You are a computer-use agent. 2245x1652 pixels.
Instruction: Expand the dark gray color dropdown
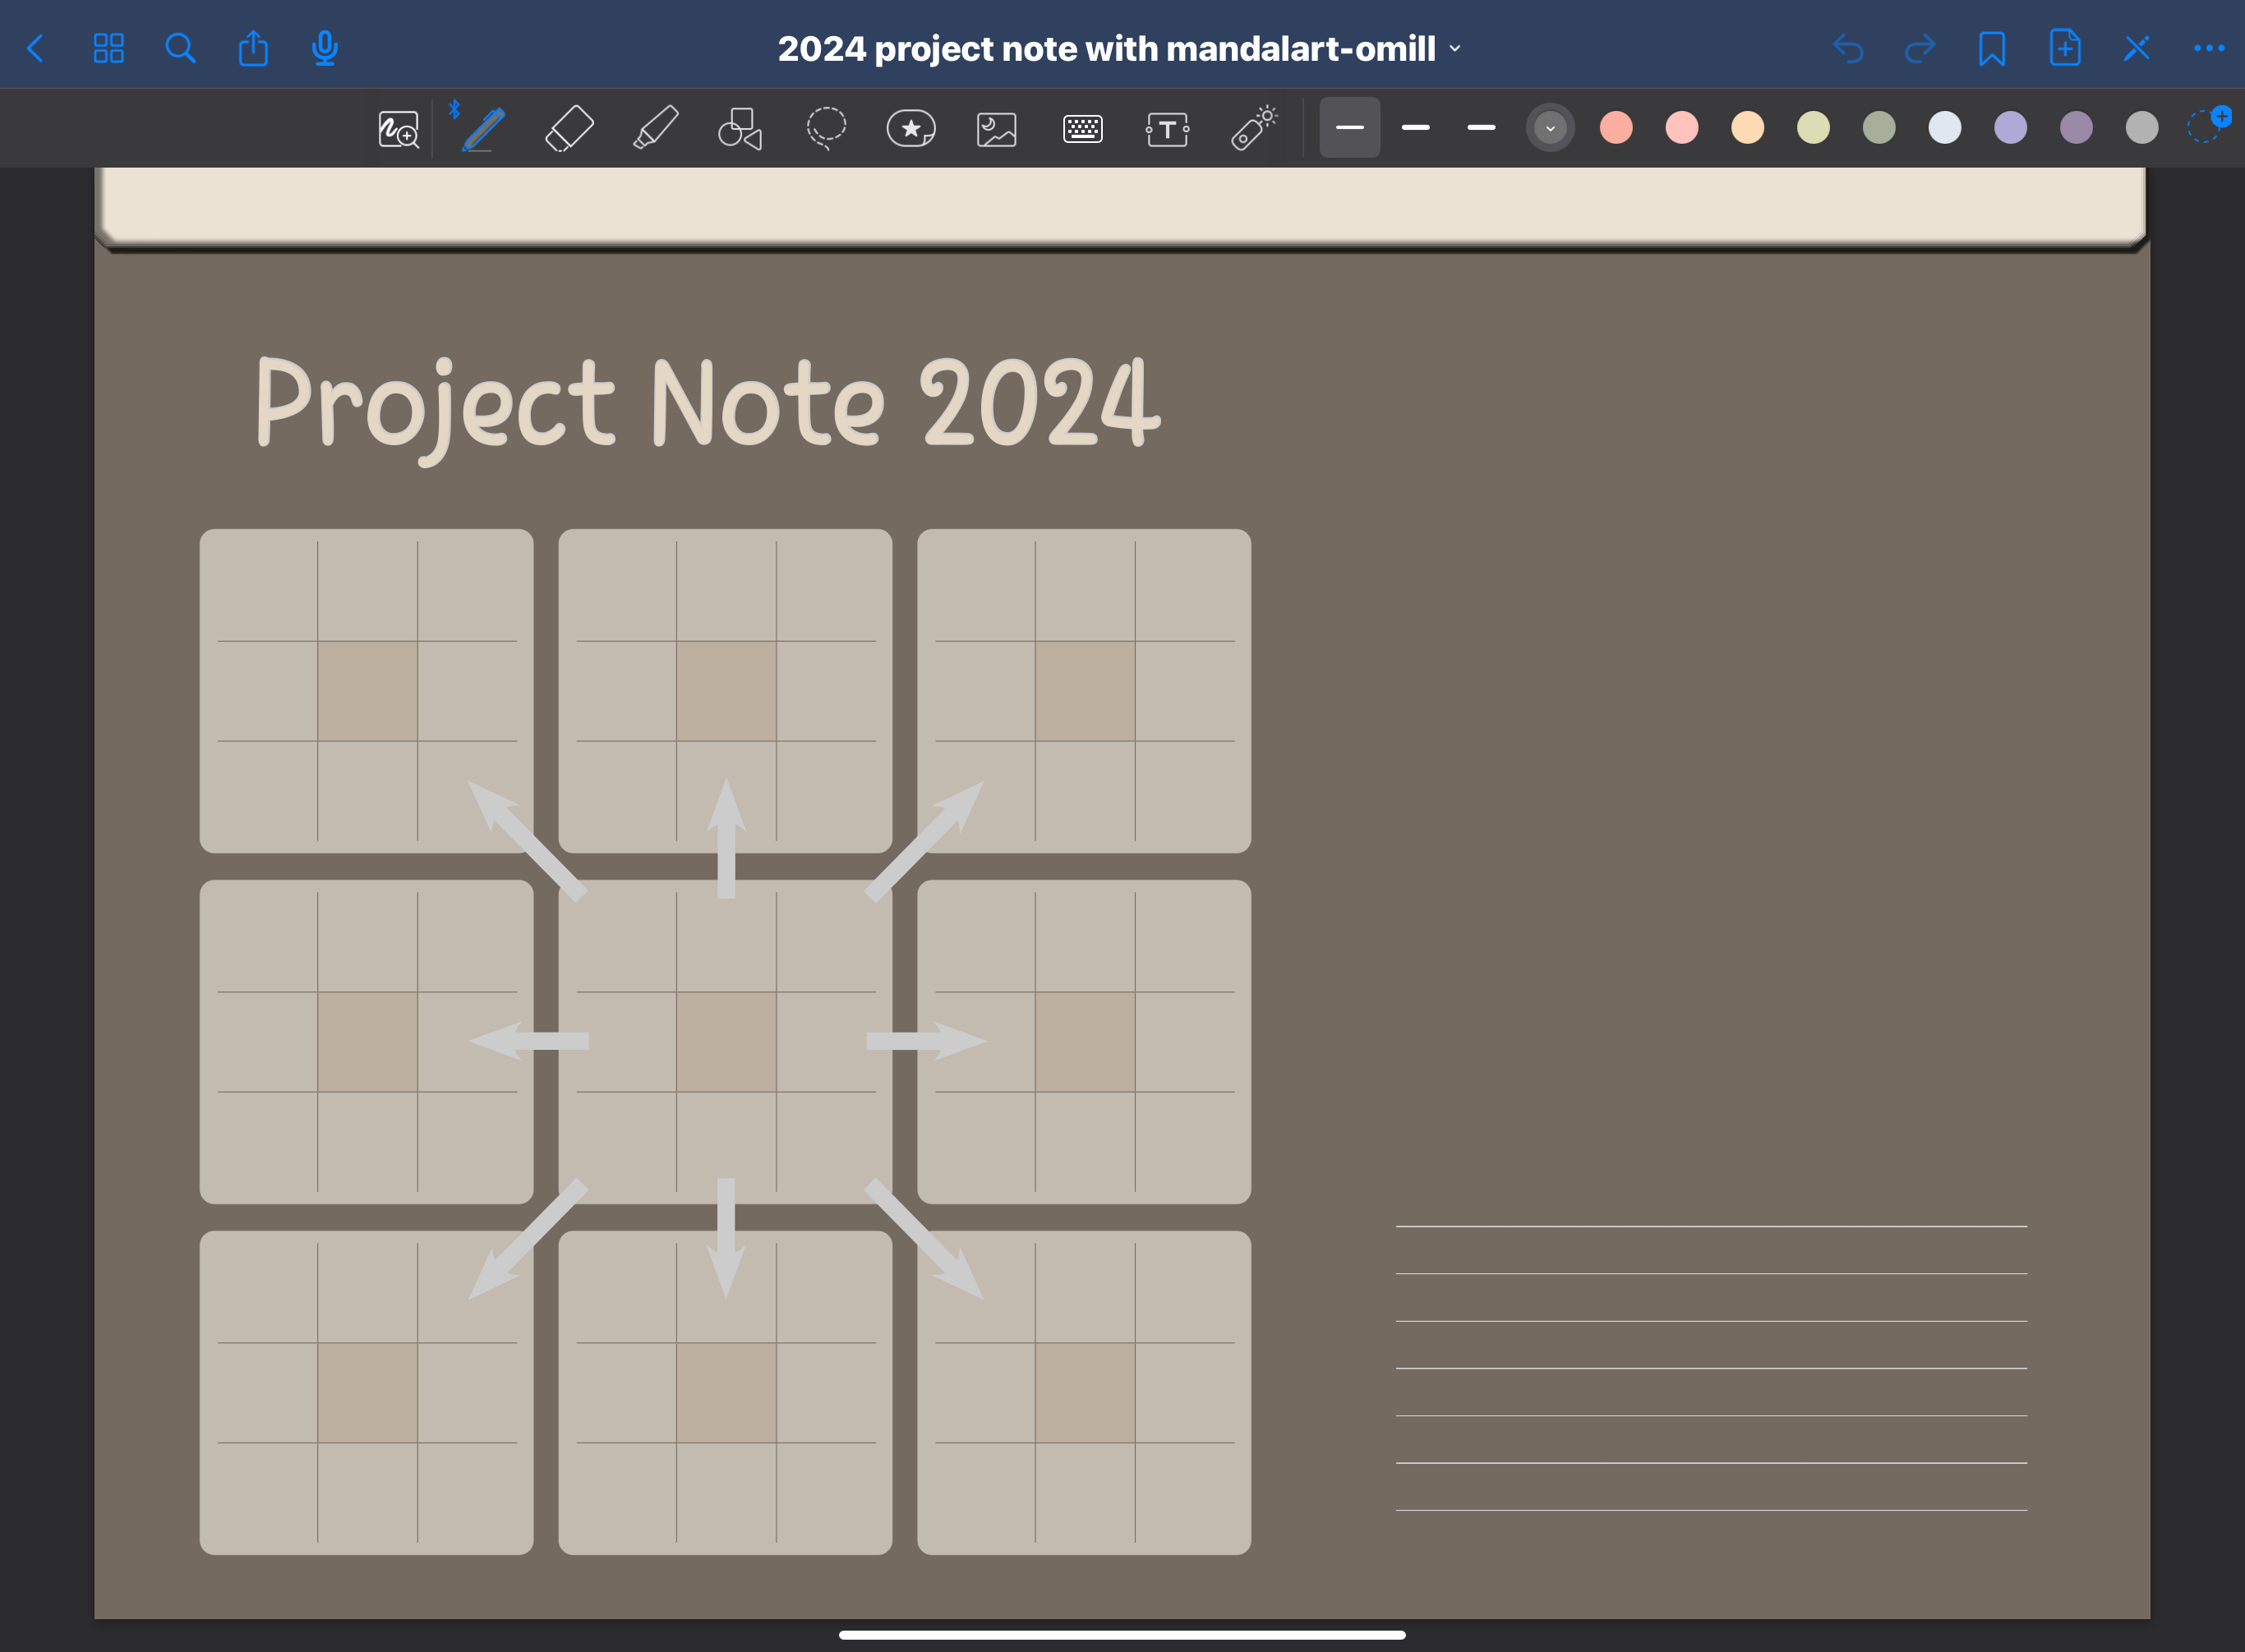pos(1551,128)
